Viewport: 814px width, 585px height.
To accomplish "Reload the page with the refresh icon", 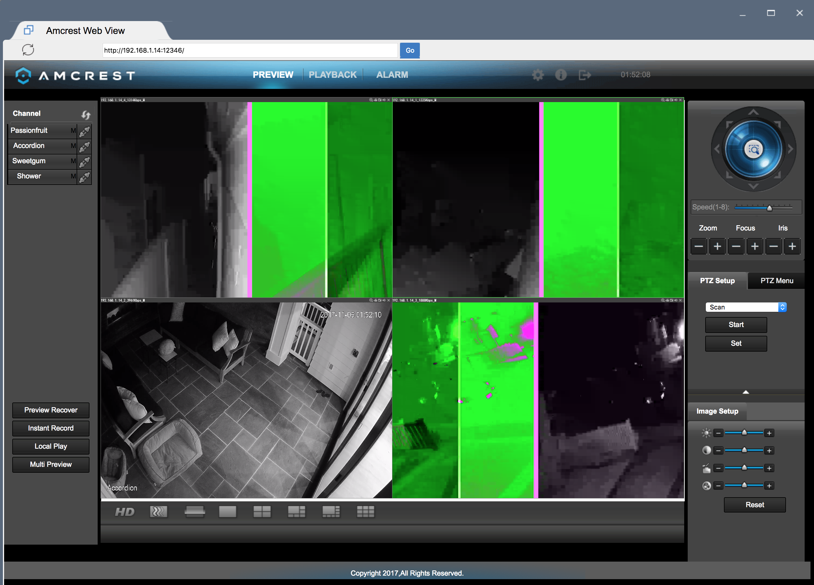I will tap(28, 49).
